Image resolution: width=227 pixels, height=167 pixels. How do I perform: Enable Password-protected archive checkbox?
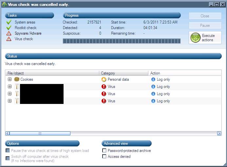coord(104,151)
